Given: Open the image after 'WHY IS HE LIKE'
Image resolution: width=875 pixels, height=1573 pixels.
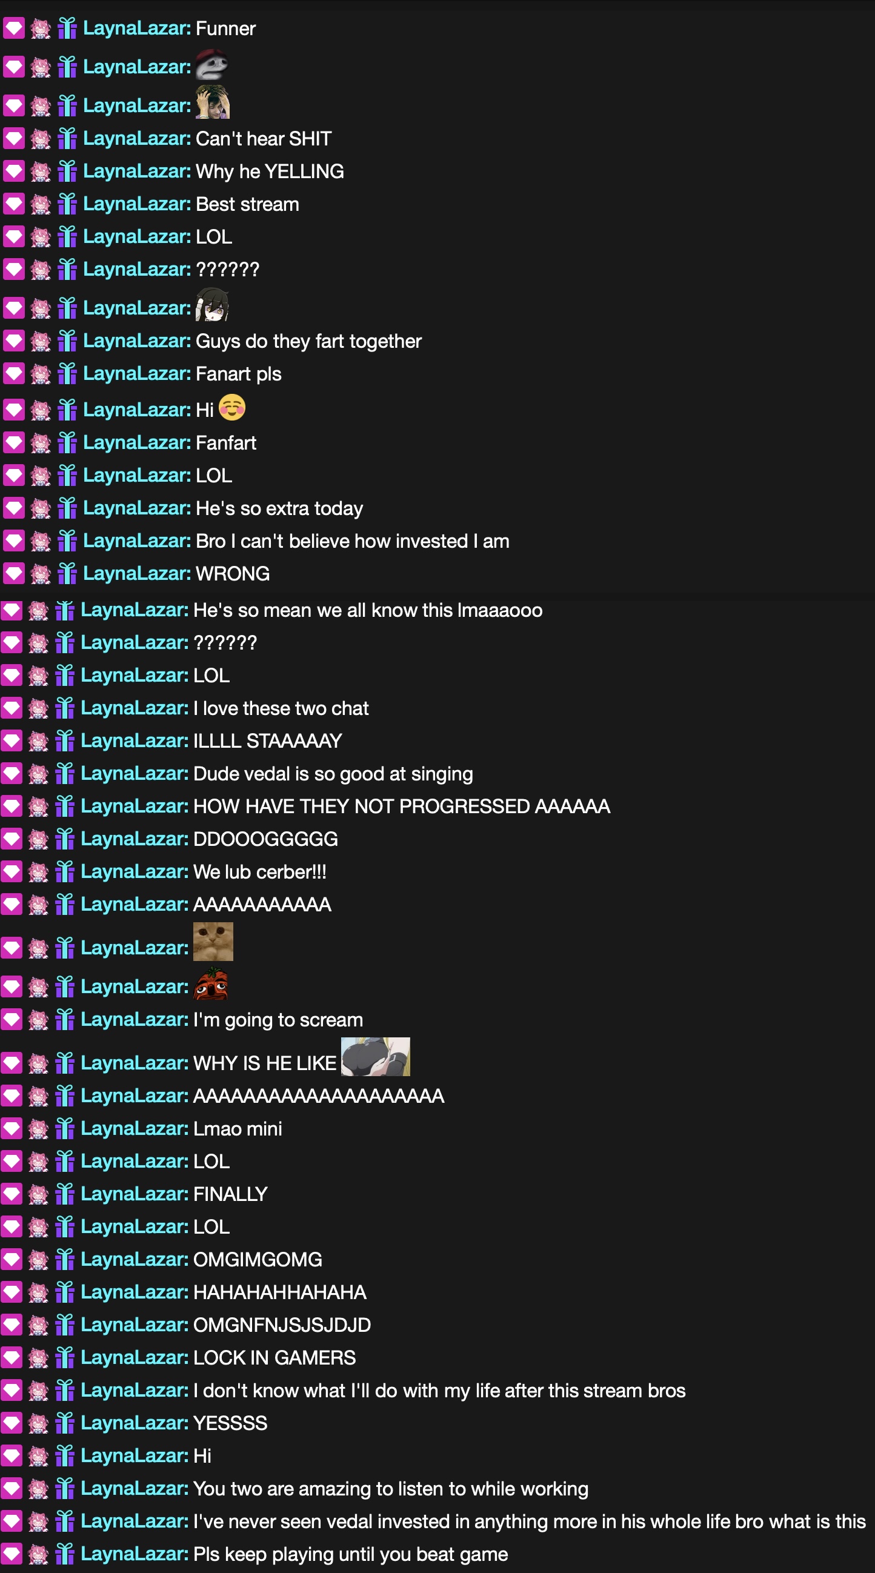Looking at the screenshot, I should [x=376, y=1056].
